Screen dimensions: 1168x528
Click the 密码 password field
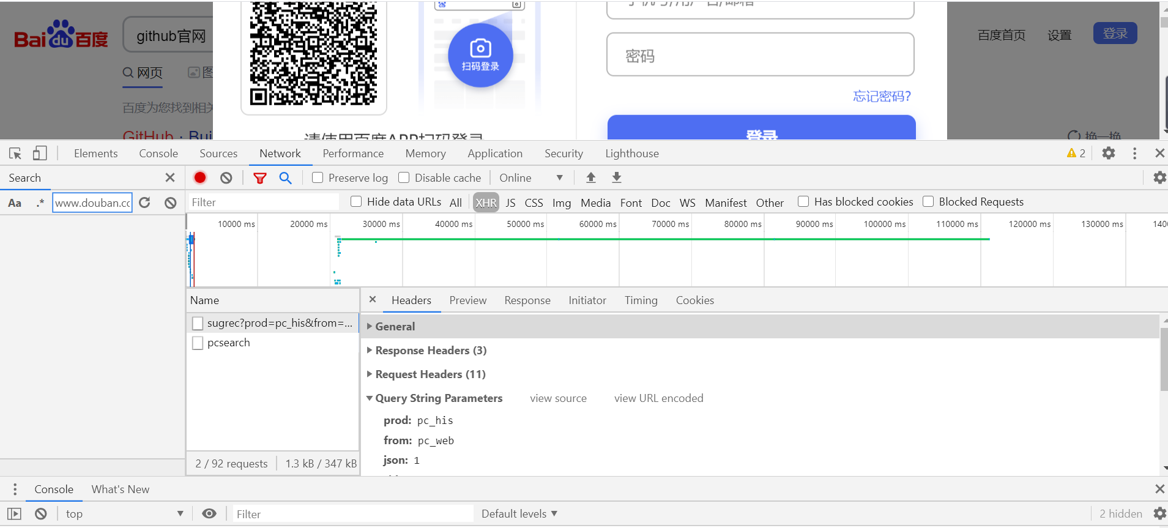click(761, 55)
